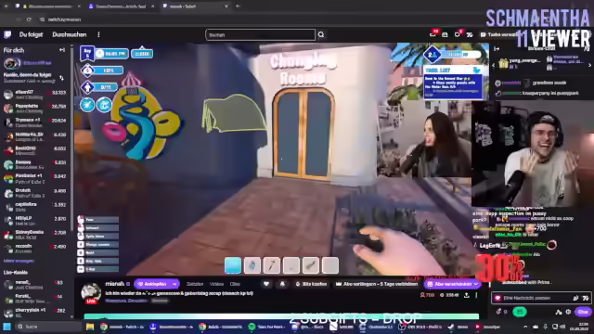Click the stream category link under title

tap(126, 301)
